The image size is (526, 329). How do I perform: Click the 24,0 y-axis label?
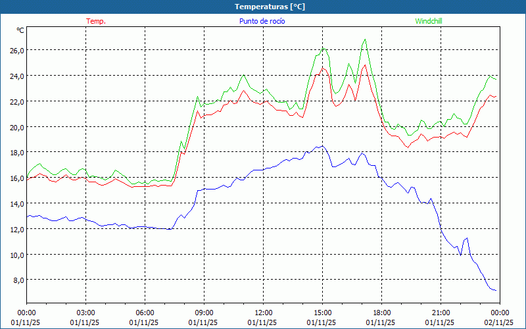16,76
